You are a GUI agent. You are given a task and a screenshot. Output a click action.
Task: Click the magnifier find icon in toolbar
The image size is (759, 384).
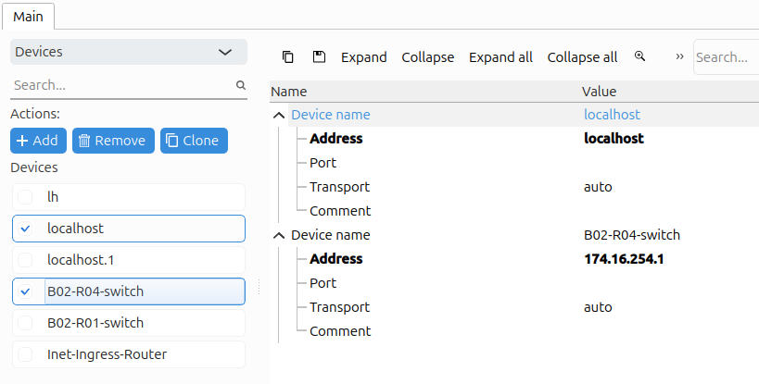(x=640, y=56)
